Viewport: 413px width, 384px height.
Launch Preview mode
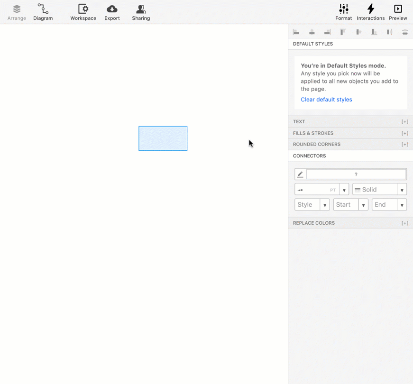pyautogui.click(x=398, y=11)
